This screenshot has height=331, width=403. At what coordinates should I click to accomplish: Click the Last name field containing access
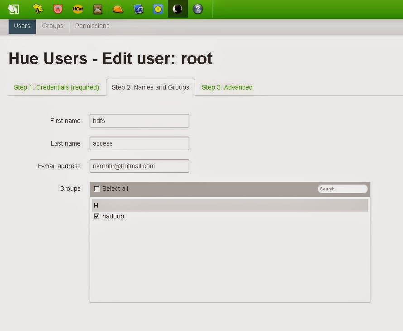[x=139, y=143]
